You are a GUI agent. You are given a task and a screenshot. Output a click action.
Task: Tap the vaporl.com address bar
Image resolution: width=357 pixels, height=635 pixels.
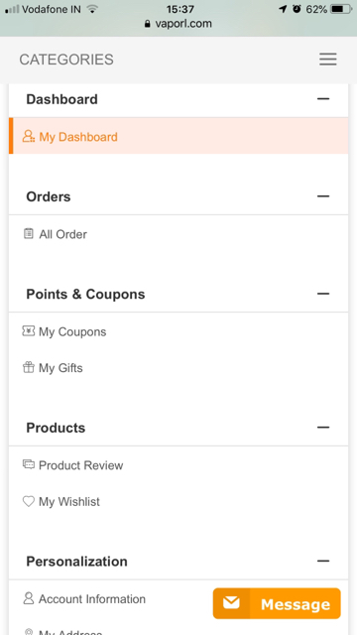click(178, 24)
